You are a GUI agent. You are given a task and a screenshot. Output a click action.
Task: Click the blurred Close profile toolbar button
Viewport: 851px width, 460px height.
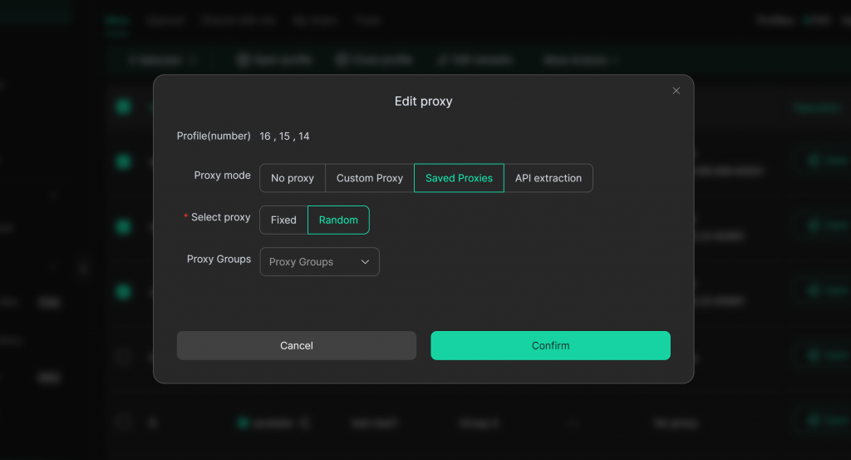tap(374, 60)
